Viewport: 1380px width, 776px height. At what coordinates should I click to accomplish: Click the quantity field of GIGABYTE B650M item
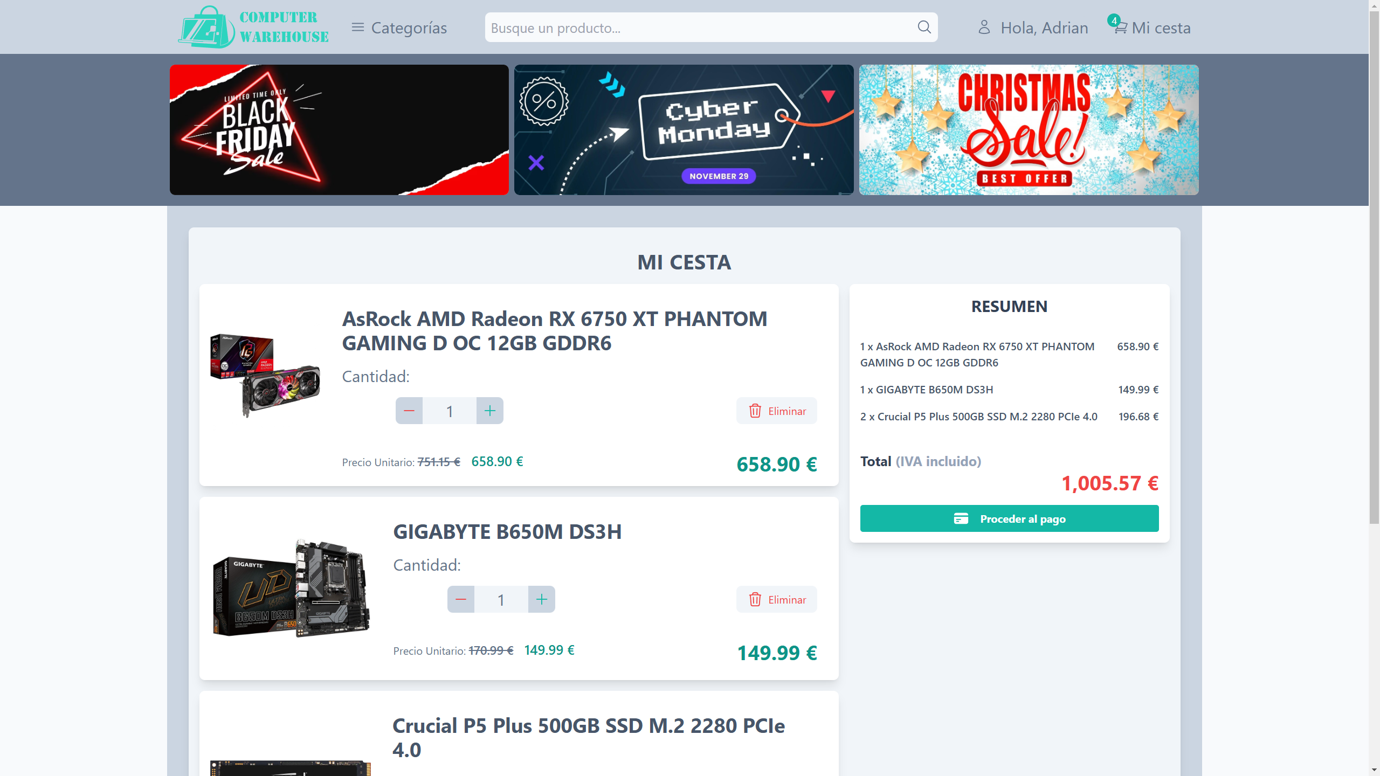[x=501, y=599]
